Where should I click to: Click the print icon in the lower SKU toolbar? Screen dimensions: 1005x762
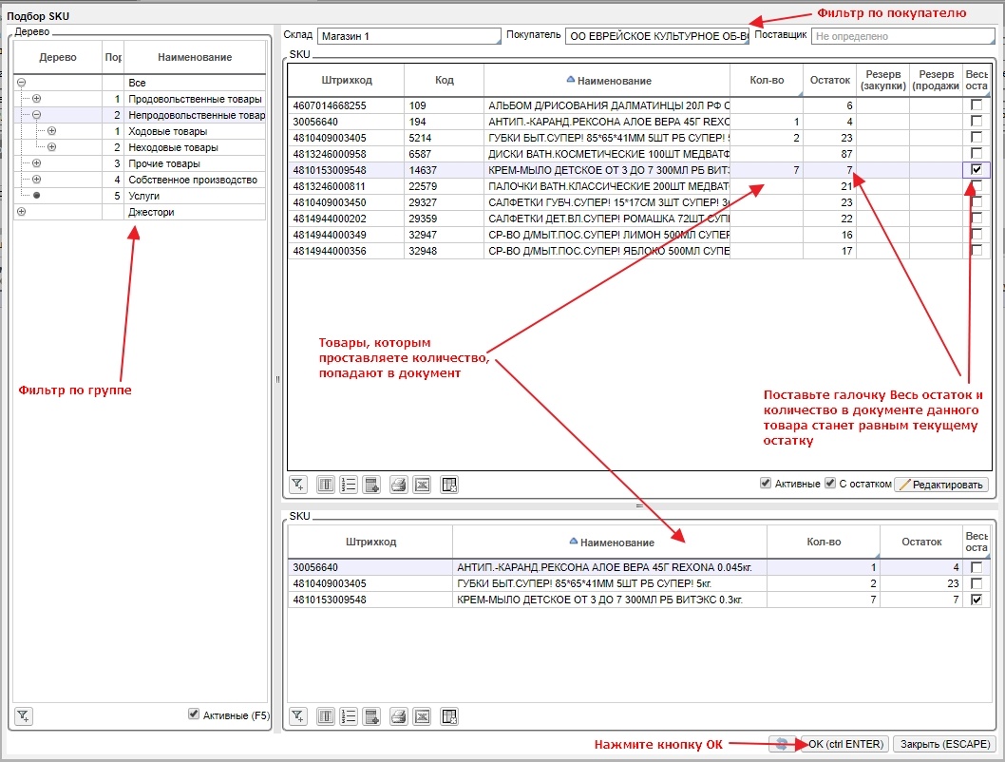click(399, 715)
